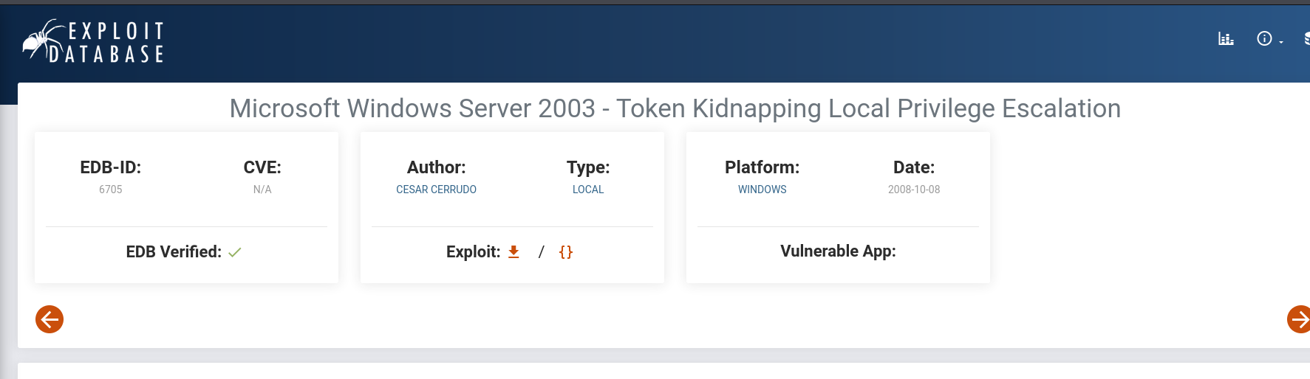This screenshot has width=1310, height=379.
Task: Open the WINDOWS platform link
Action: [x=762, y=189]
